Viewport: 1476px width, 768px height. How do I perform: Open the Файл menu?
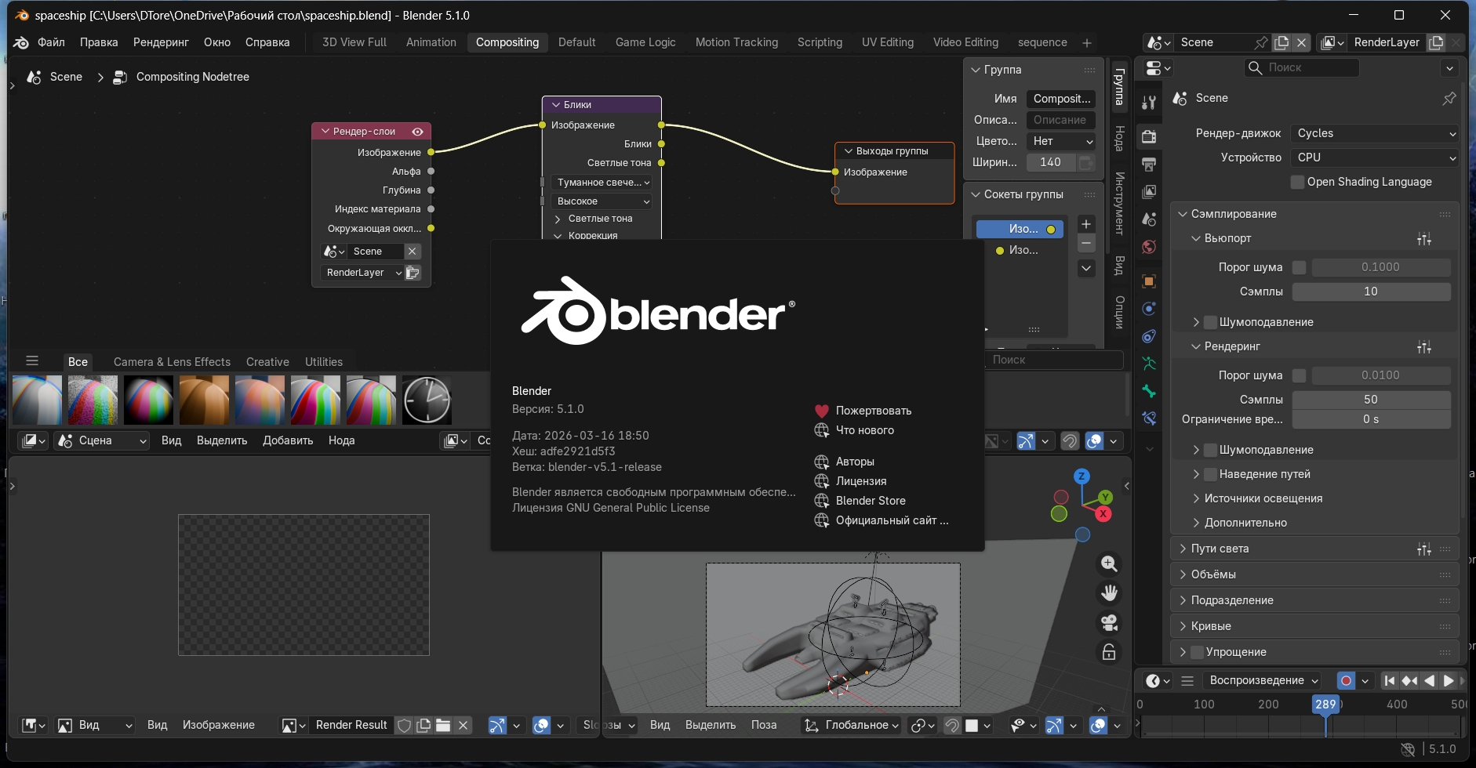(51, 42)
